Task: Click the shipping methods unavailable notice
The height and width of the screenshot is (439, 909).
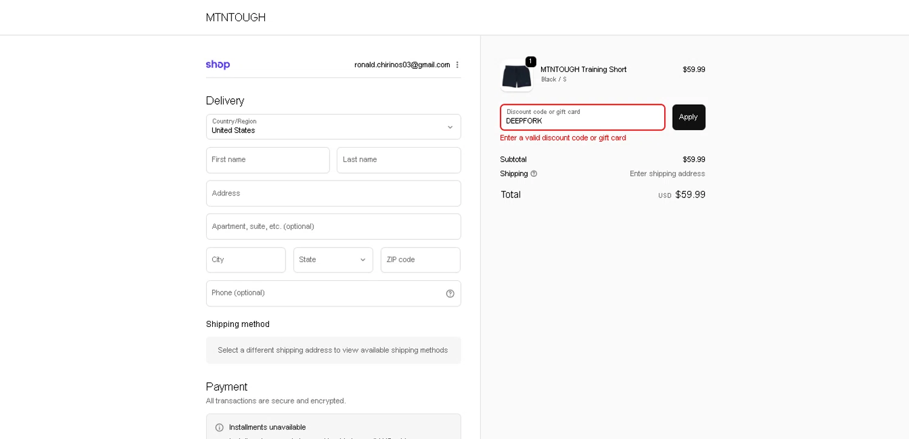Action: 333,351
